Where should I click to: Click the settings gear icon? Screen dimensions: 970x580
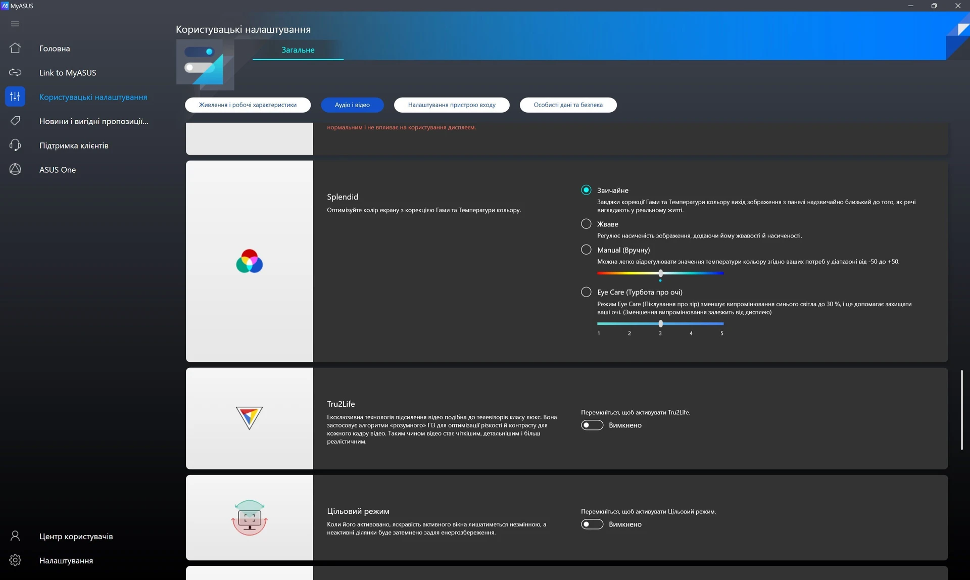click(15, 560)
